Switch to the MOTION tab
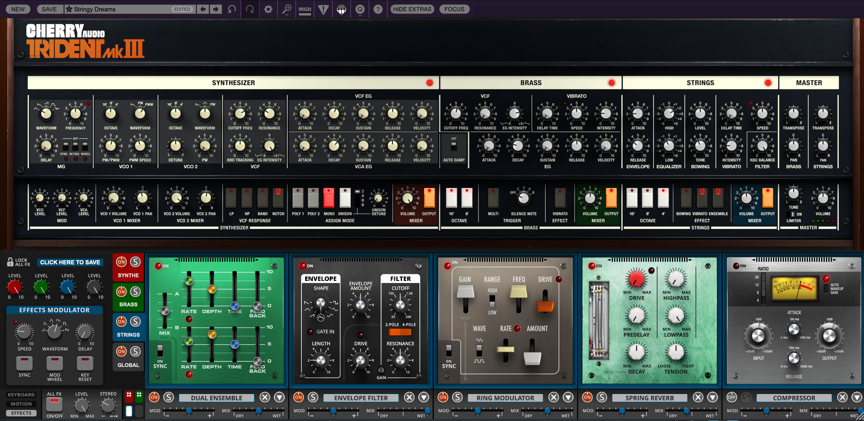The image size is (864, 421). pyautogui.click(x=21, y=404)
